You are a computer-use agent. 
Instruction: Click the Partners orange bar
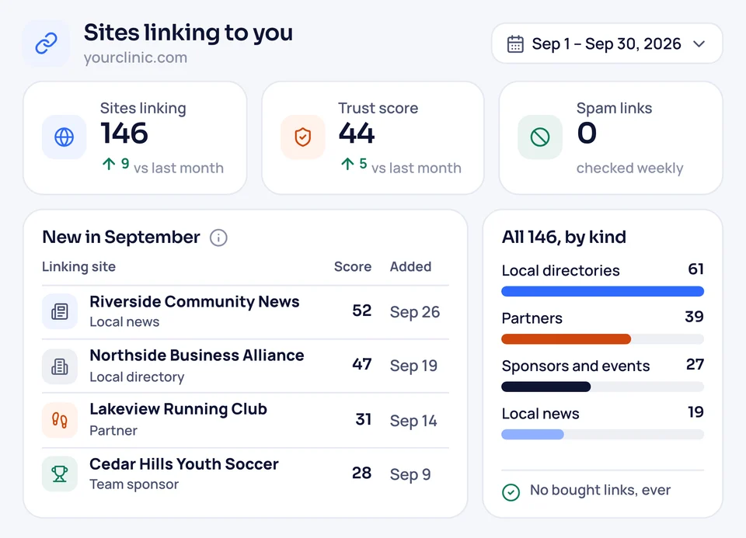pos(566,338)
